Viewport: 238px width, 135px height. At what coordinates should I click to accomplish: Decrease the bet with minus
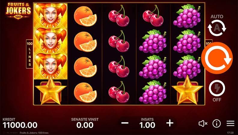[125, 123]
